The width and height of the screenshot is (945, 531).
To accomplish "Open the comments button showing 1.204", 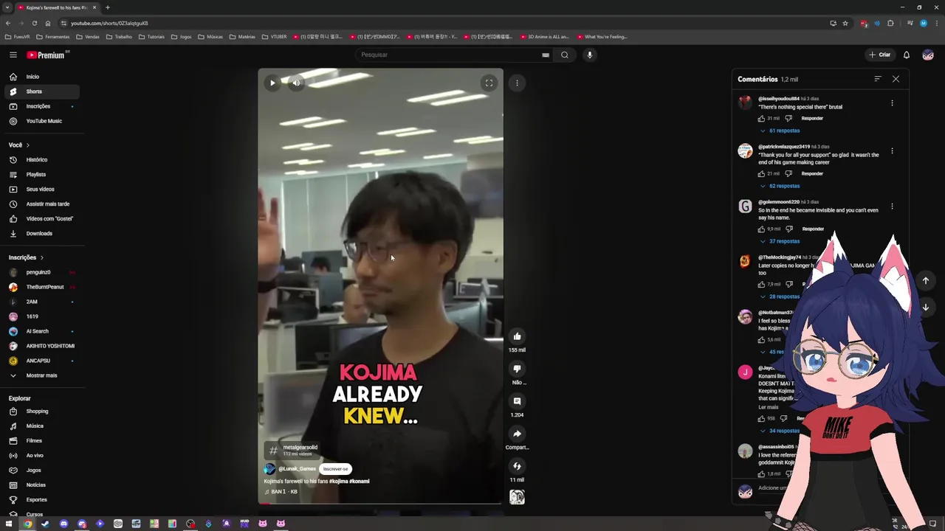I will (x=517, y=401).
